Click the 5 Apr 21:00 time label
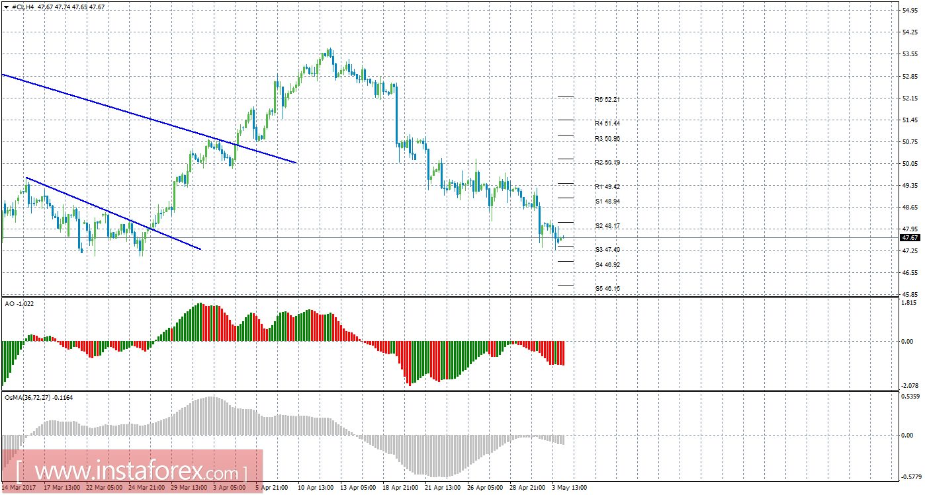This screenshot has height=495, width=925. [272, 488]
